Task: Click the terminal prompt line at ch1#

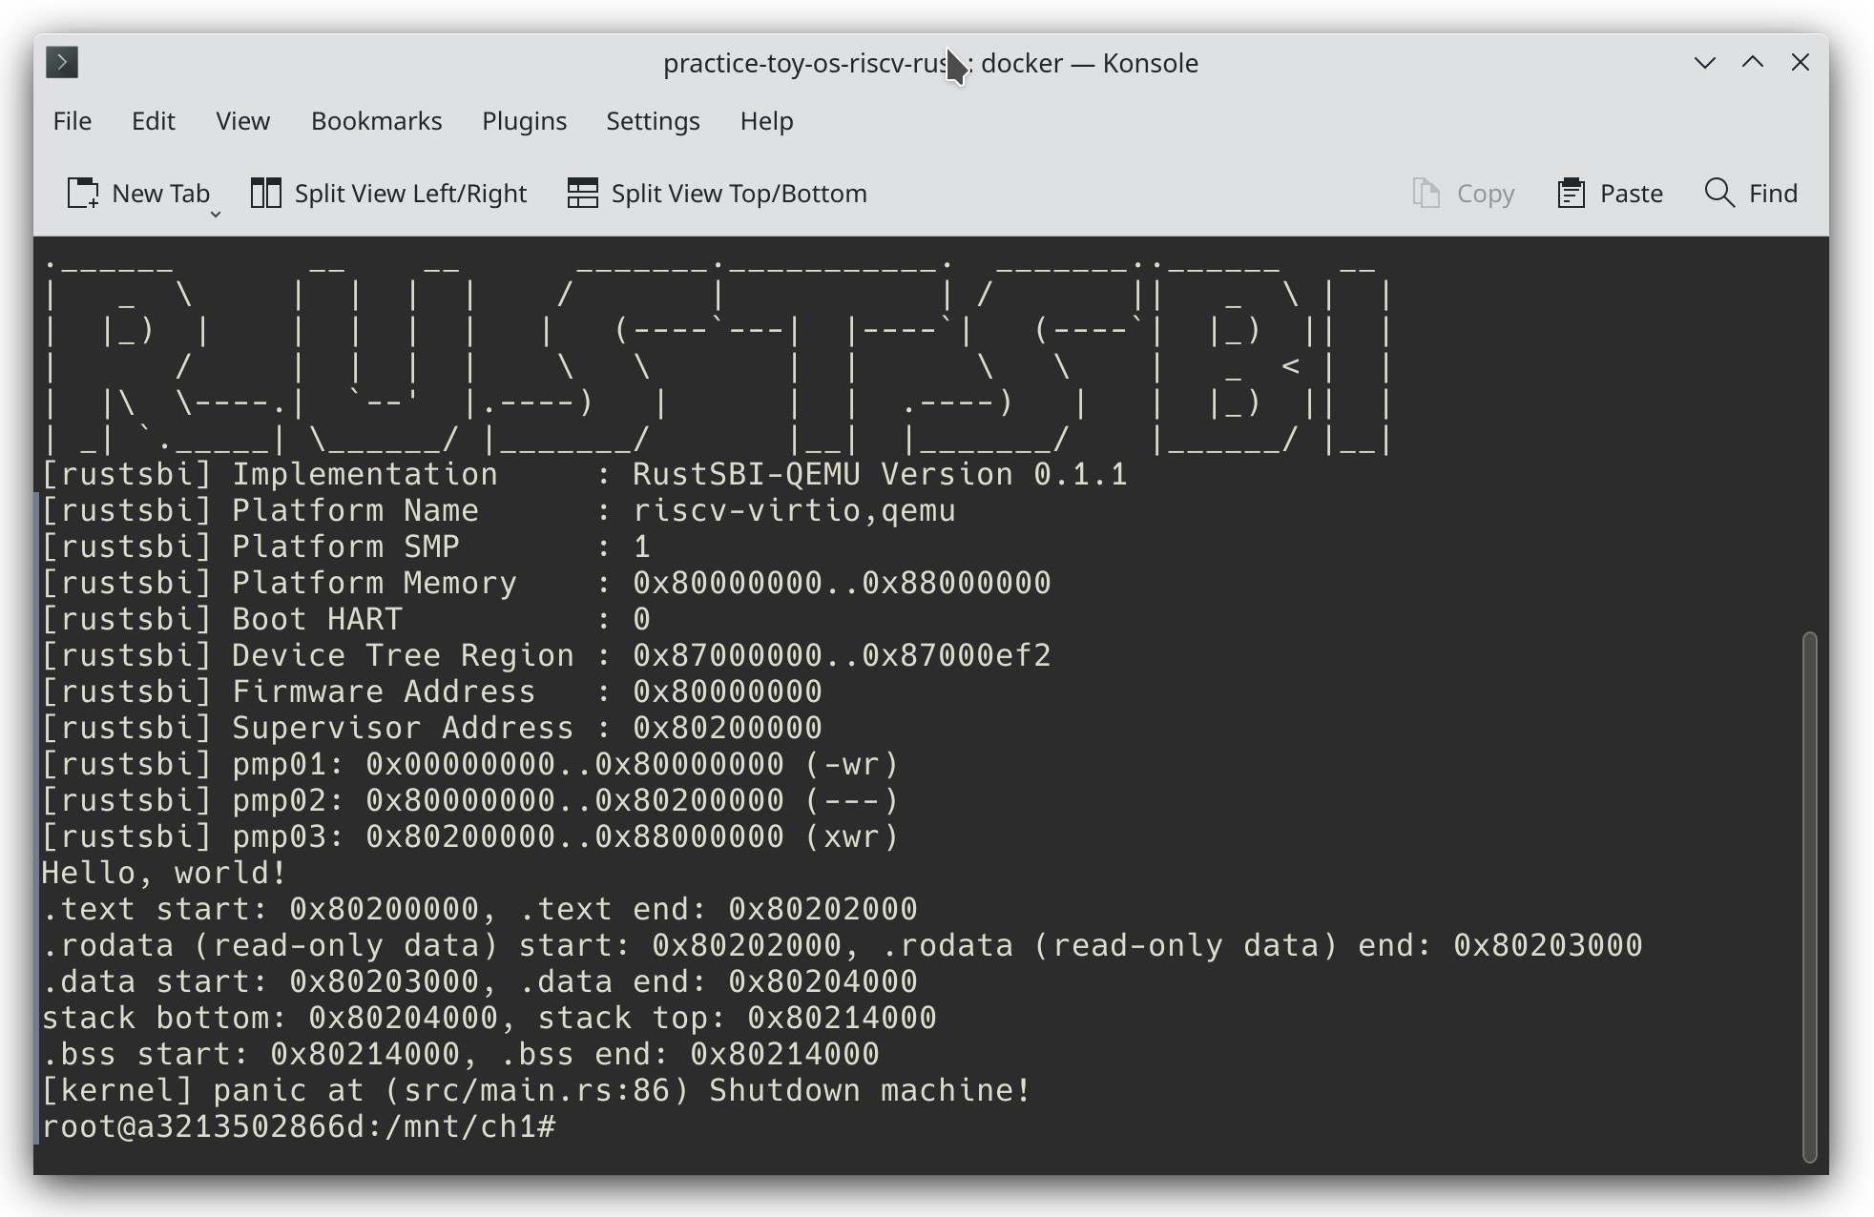Action: coord(299,1126)
